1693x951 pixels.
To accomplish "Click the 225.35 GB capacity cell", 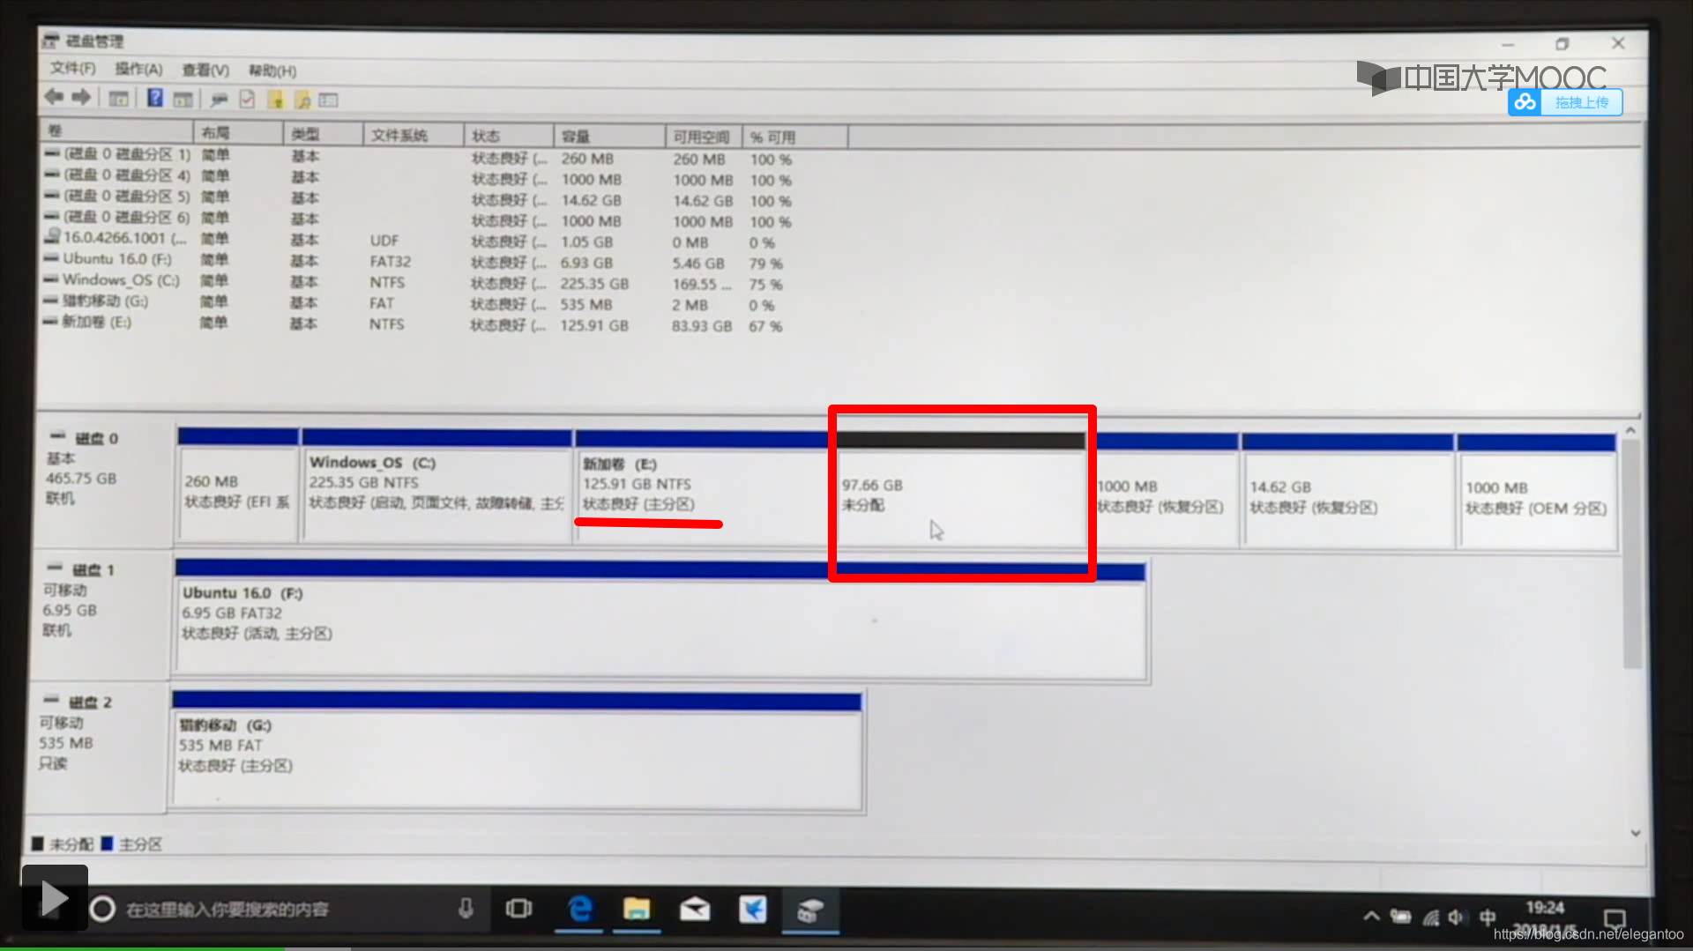I will (x=594, y=284).
